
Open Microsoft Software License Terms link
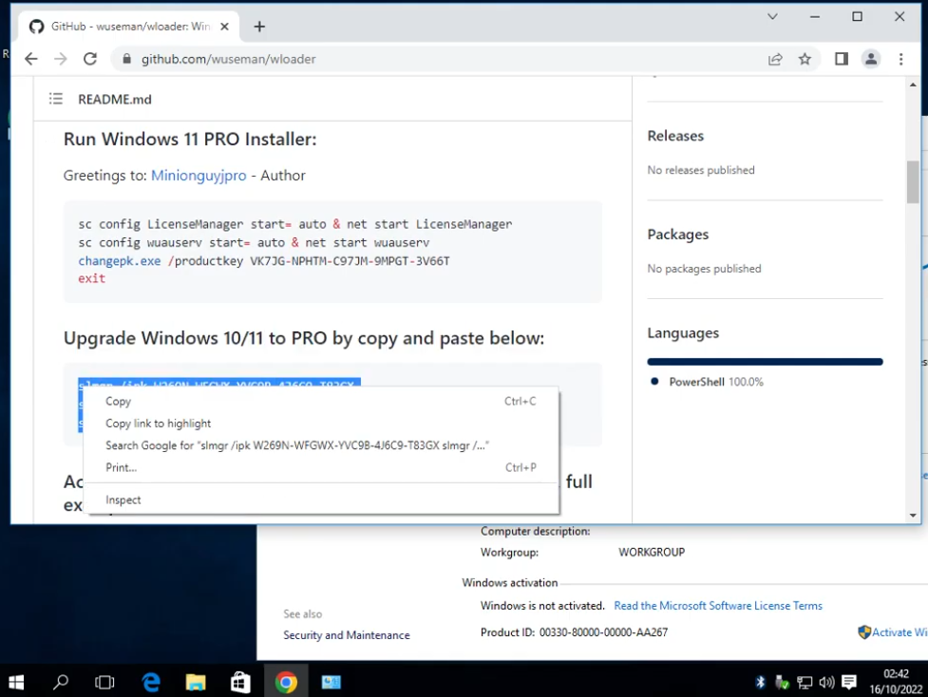tap(718, 606)
